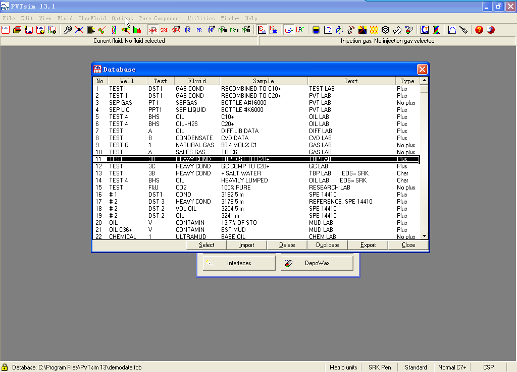
Task: Click the Import button
Action: [x=246, y=245]
